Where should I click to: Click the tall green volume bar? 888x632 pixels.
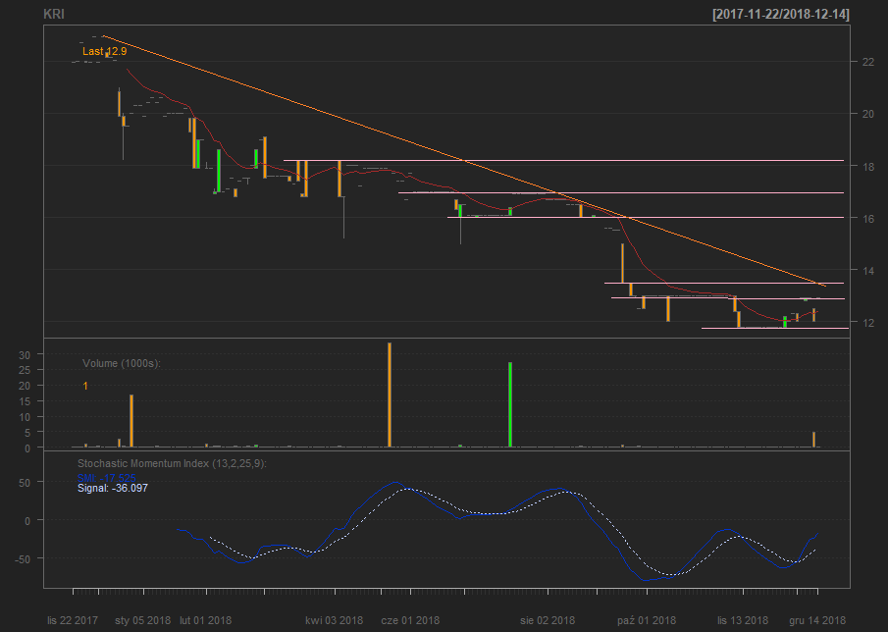pos(510,404)
